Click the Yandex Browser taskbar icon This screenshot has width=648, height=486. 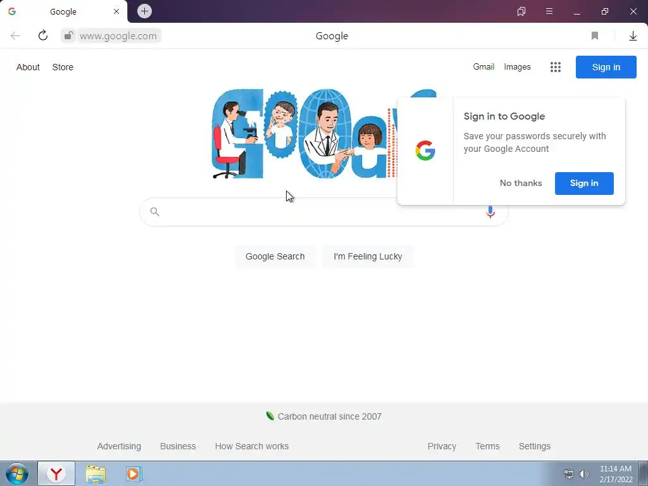[56, 474]
